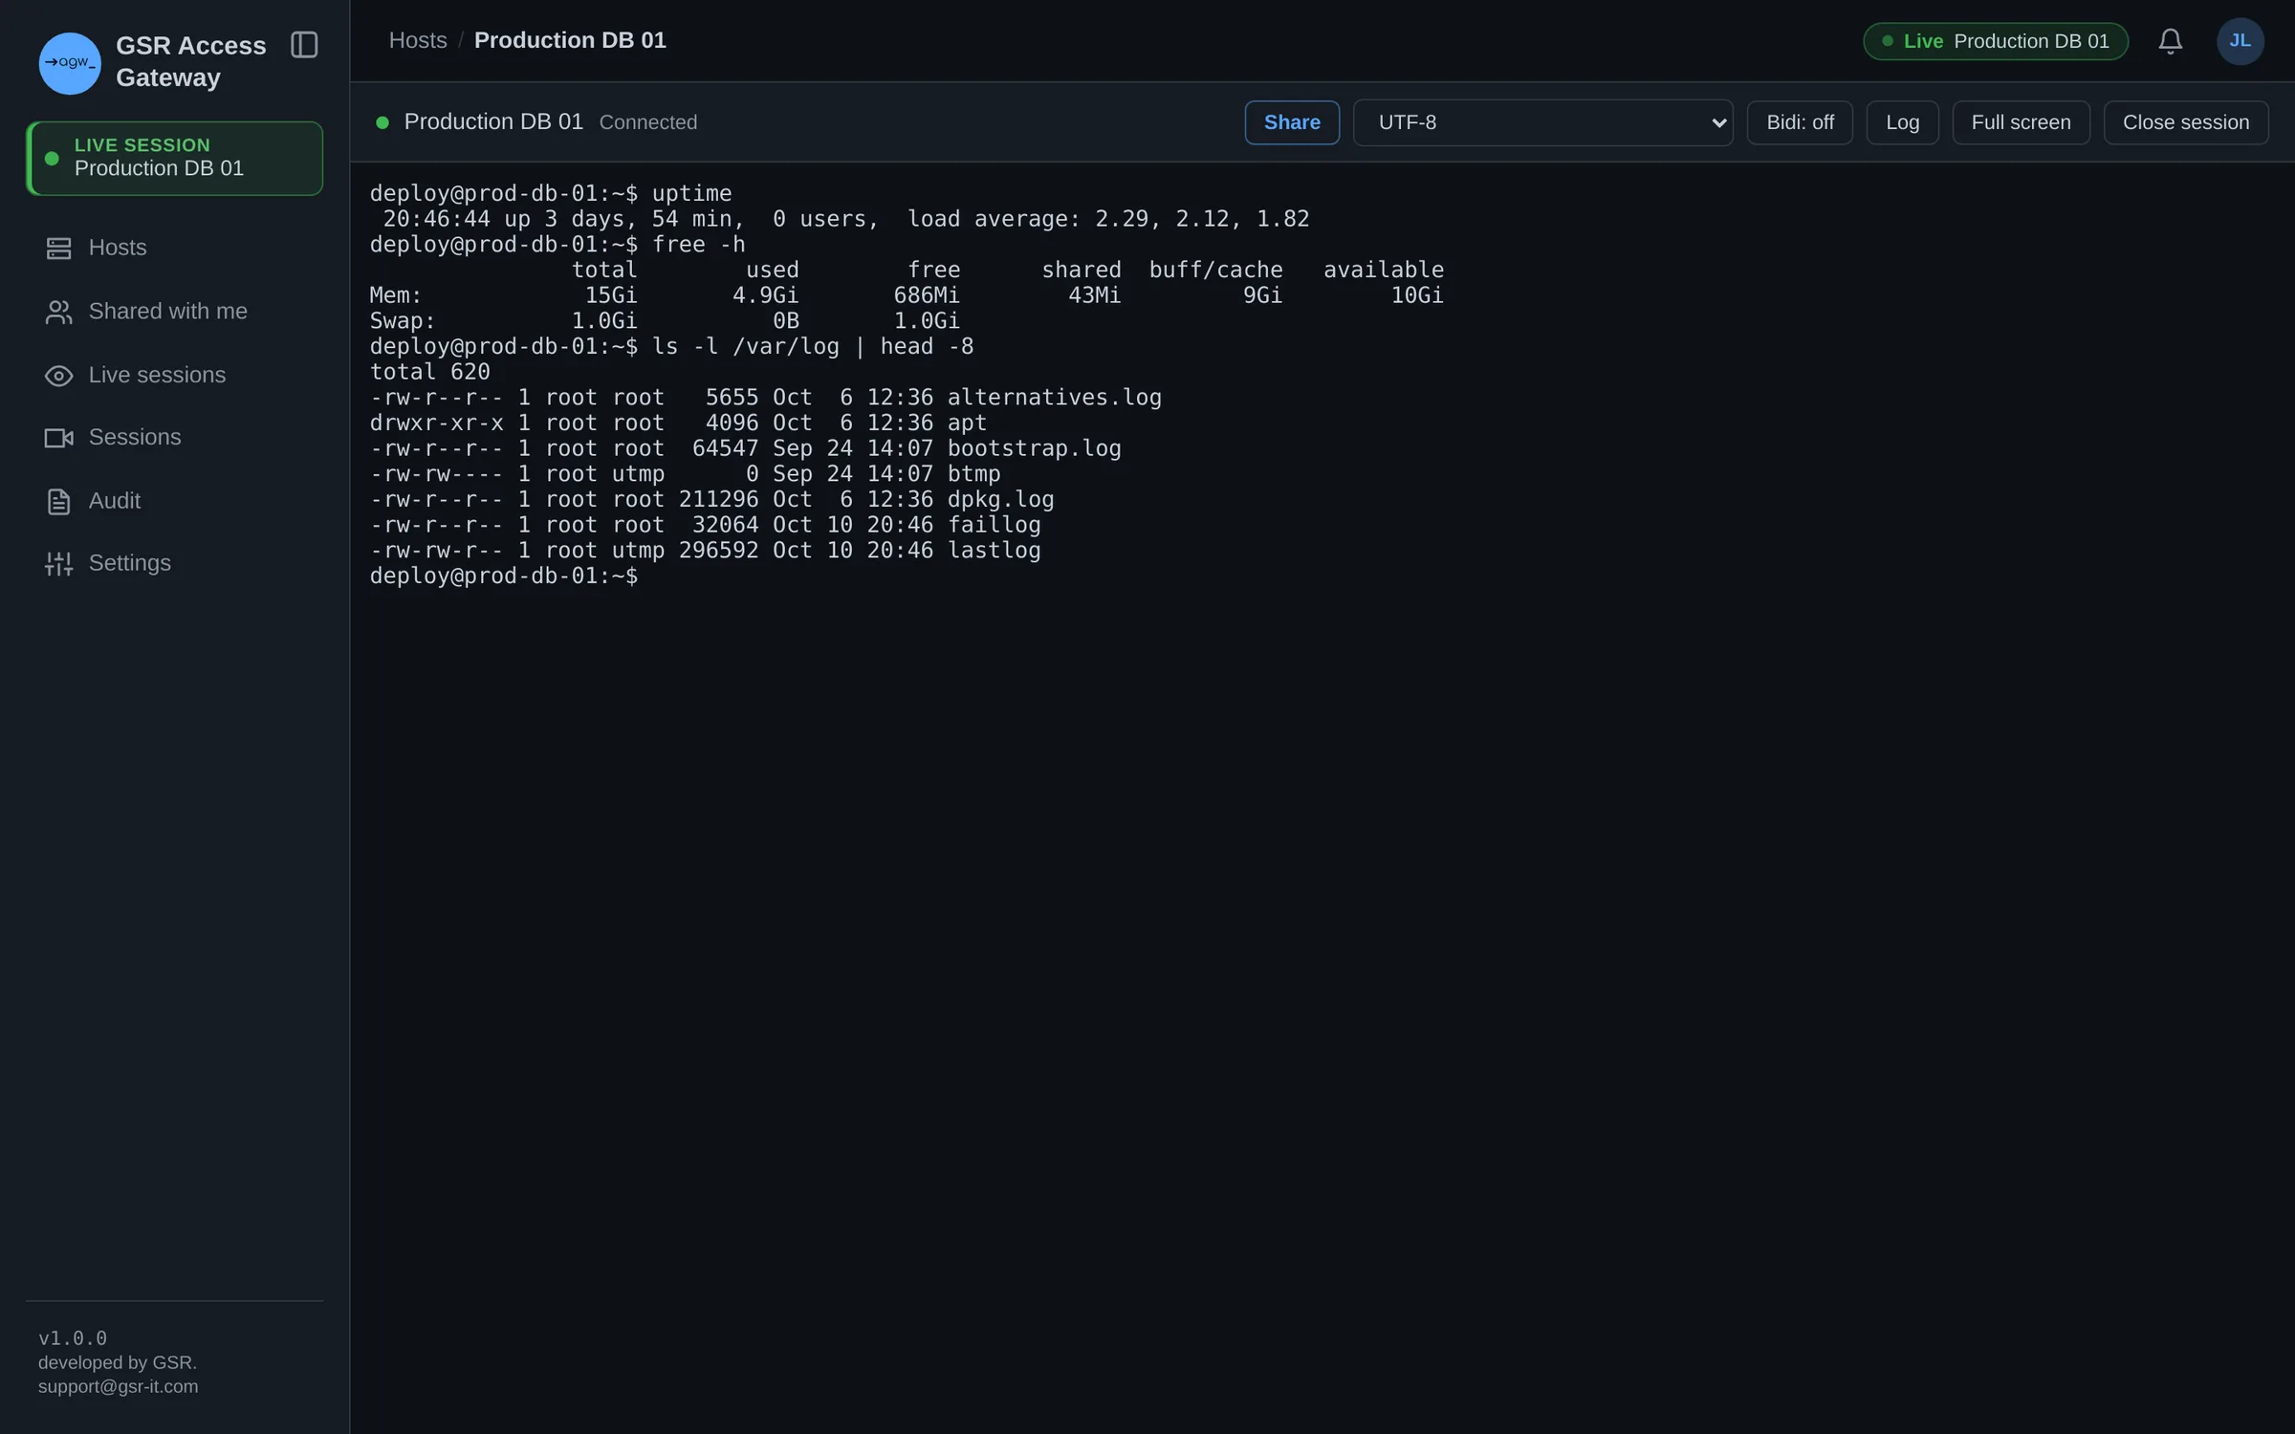
Task: Open Settings from sidebar
Action: (174, 563)
